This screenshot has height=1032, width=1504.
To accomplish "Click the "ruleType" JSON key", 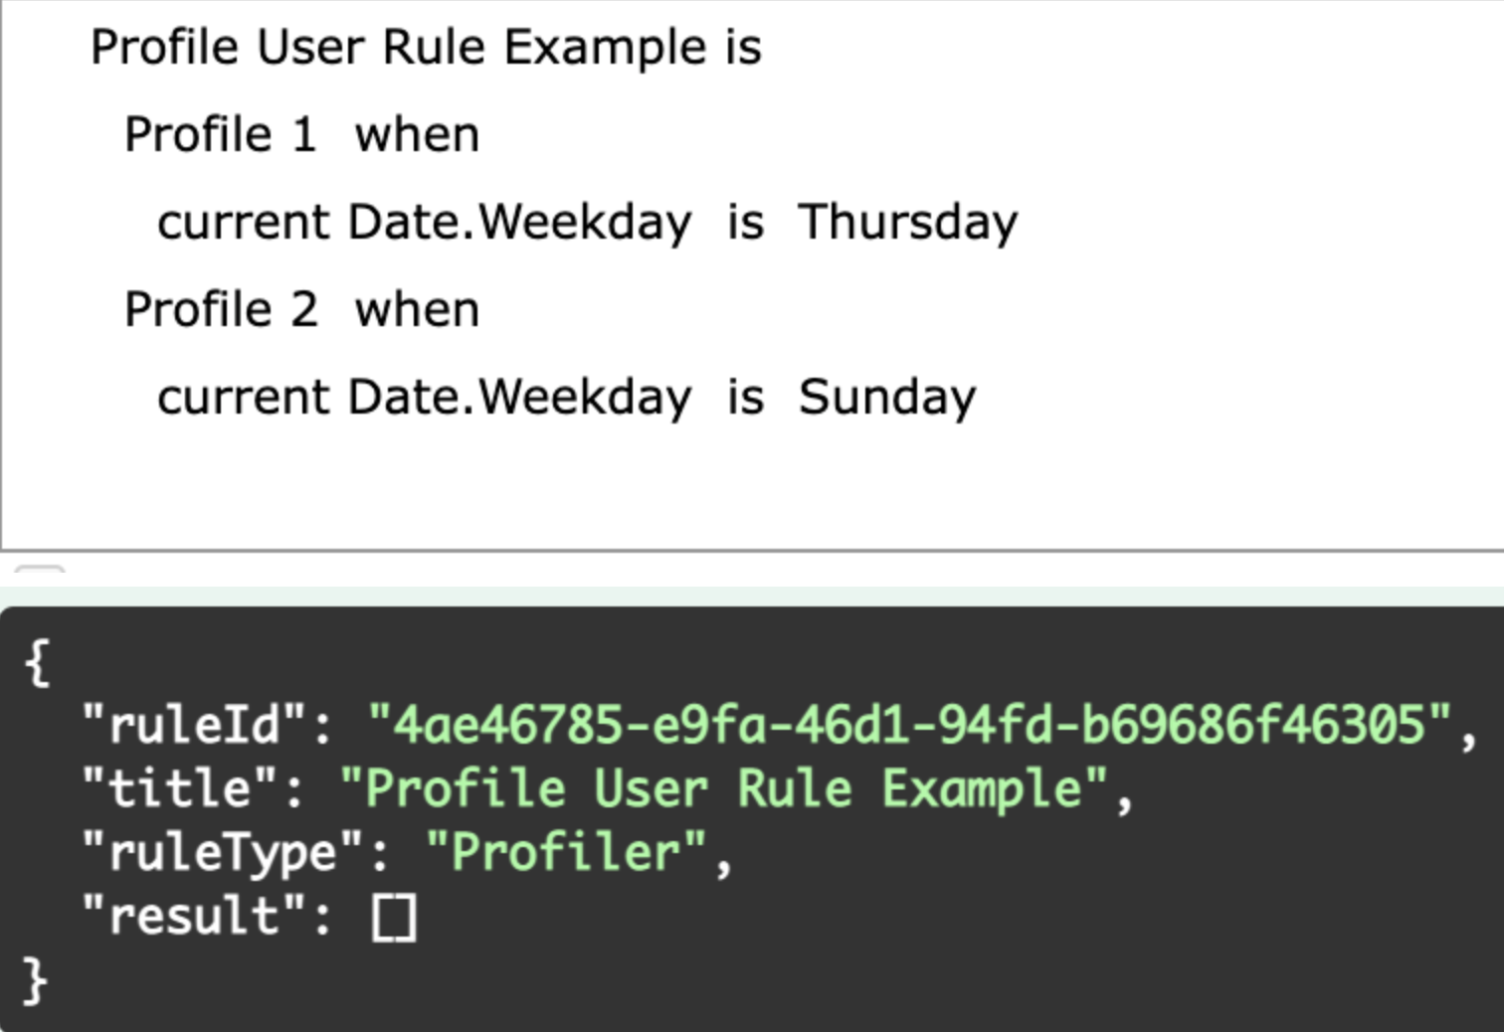I will click(223, 852).
